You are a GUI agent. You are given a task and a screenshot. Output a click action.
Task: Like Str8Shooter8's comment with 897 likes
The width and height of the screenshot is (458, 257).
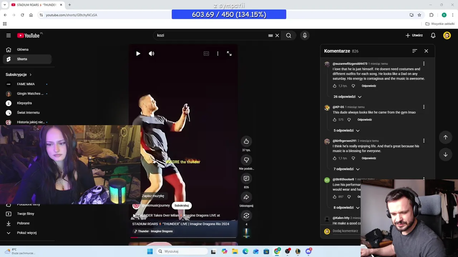click(335, 197)
